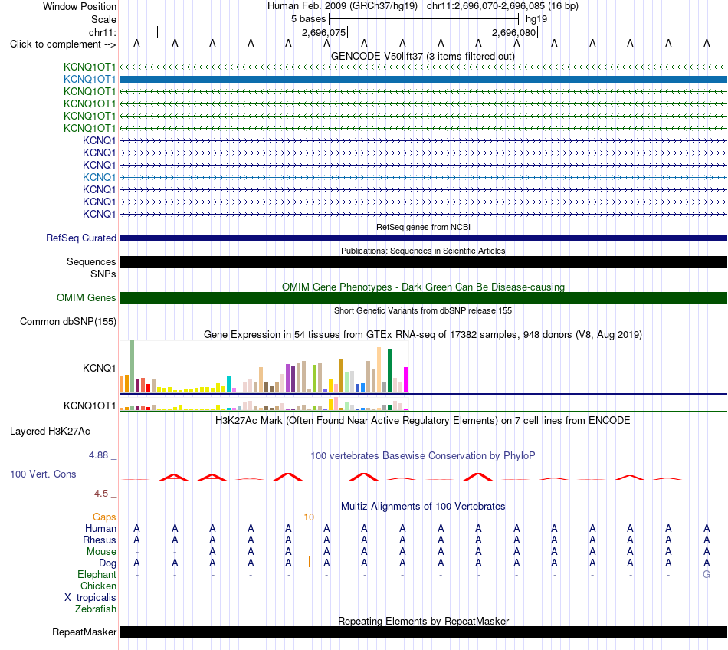Image resolution: width=728 pixels, height=650 pixels.
Task: Select the 'Elephant' alignment row label
Action: pyautogui.click(x=97, y=575)
